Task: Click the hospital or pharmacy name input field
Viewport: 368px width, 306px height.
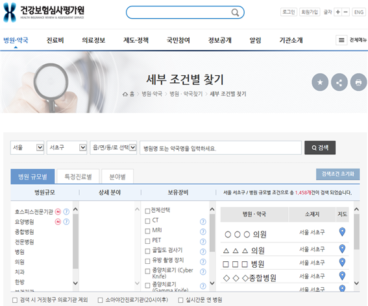Action: point(221,148)
